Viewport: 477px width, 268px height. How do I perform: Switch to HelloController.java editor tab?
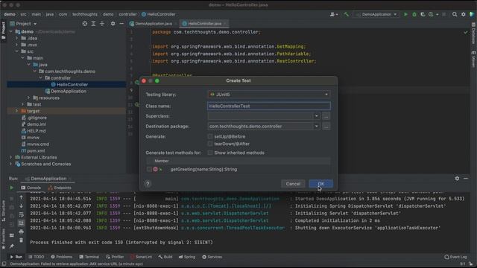pos(204,24)
